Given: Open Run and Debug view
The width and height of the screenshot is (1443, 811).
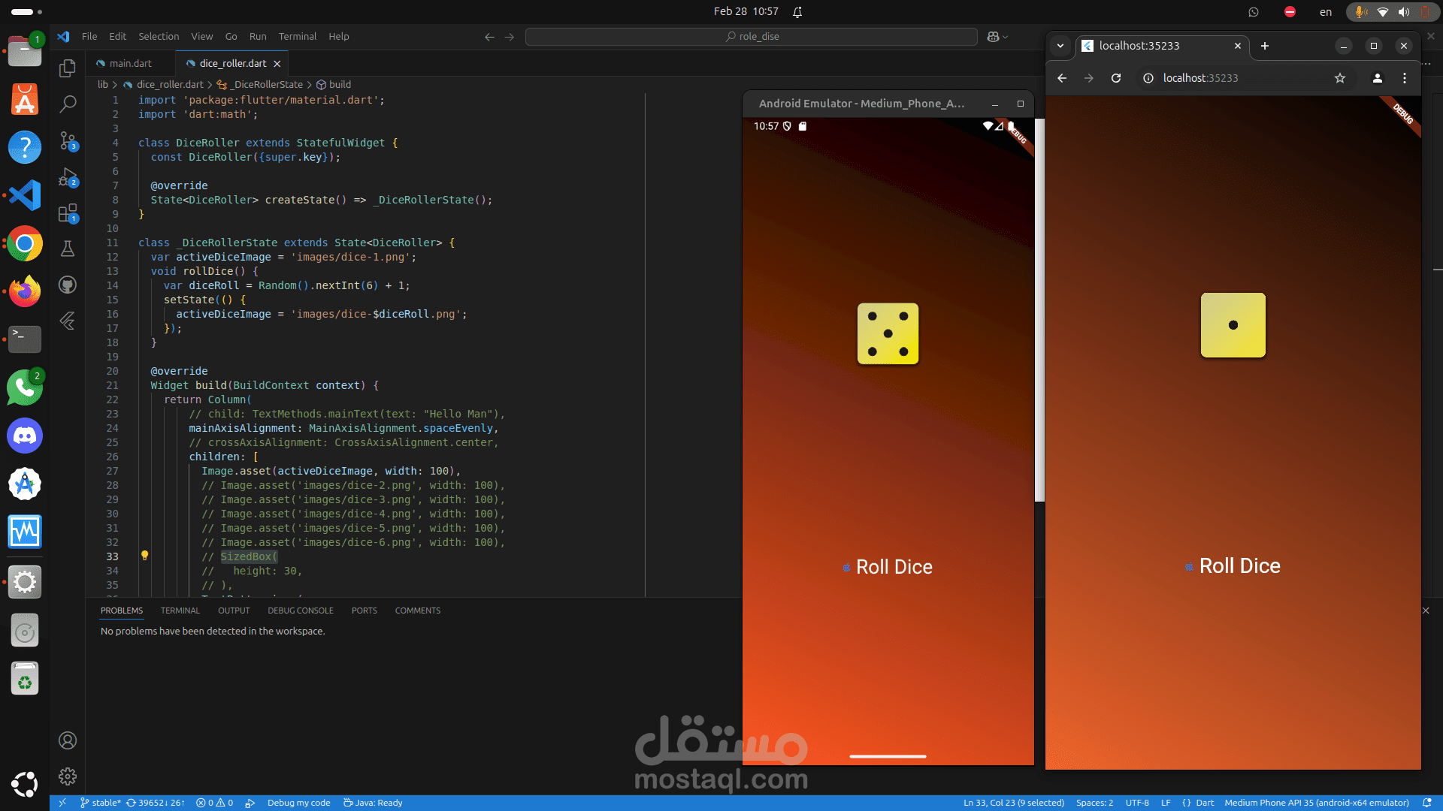Looking at the screenshot, I should 68,177.
